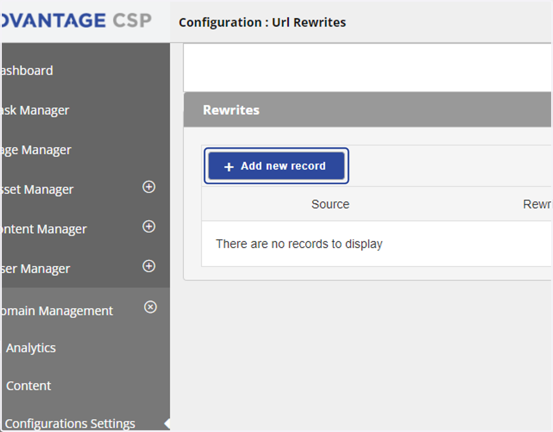
Task: Click the plus icon on Add new record
Action: [x=229, y=167]
